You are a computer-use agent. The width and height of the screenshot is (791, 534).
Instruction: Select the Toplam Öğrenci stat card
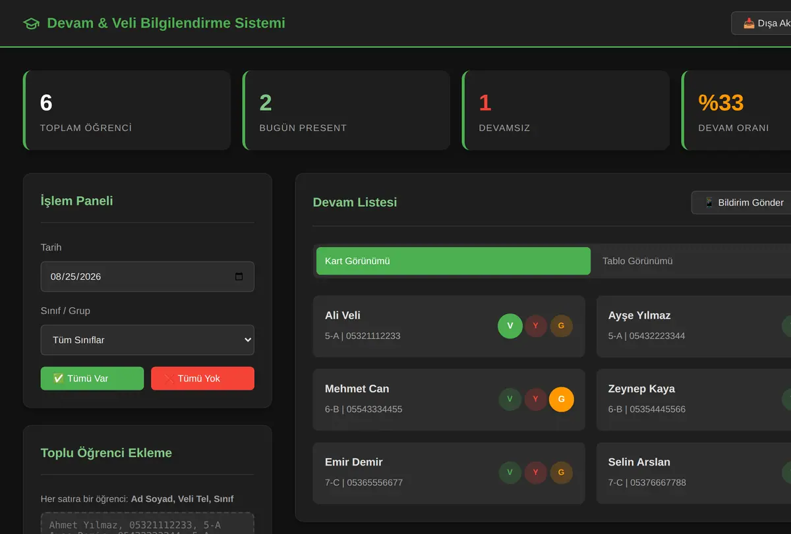127,111
